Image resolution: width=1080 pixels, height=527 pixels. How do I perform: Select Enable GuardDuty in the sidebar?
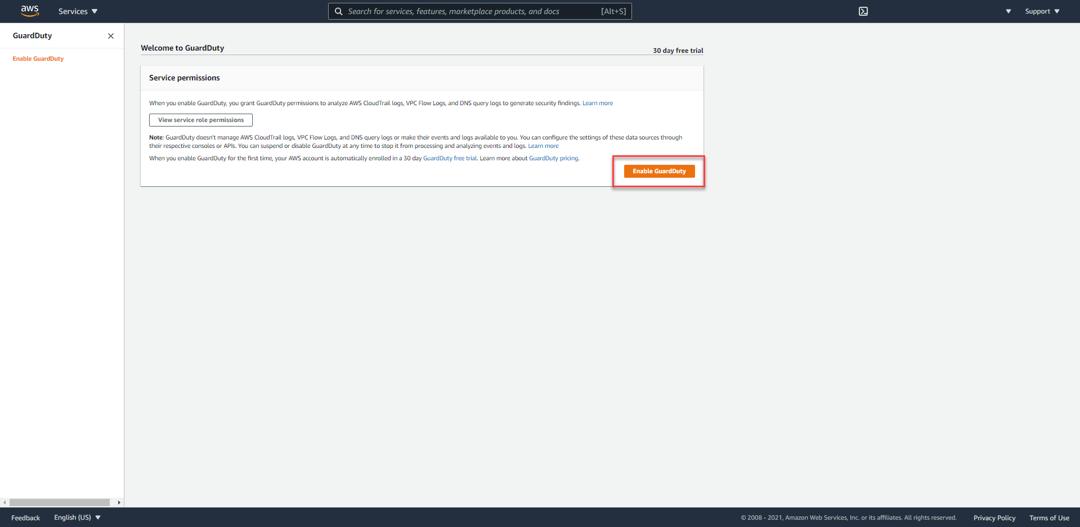pos(38,58)
